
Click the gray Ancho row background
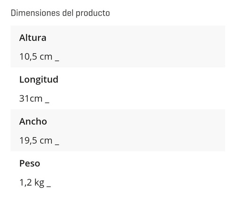pos(118,131)
